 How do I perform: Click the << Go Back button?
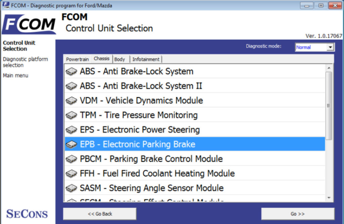[99, 214]
